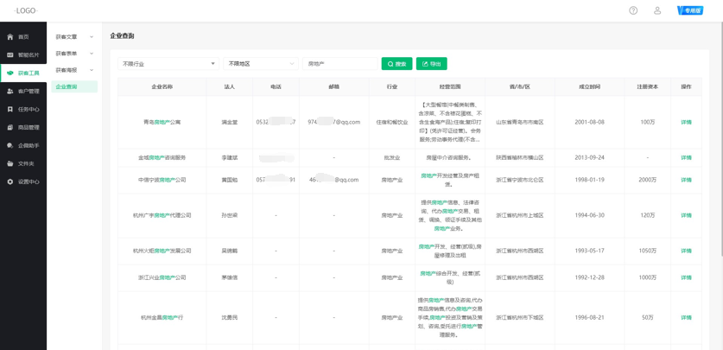Open 任务中心 in the sidebar

(28, 110)
